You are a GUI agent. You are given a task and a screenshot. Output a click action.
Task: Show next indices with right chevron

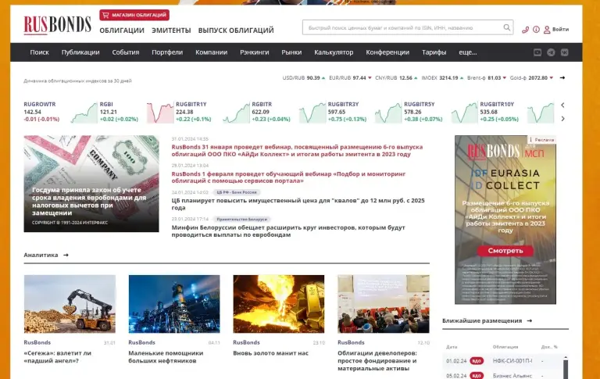pos(562,119)
